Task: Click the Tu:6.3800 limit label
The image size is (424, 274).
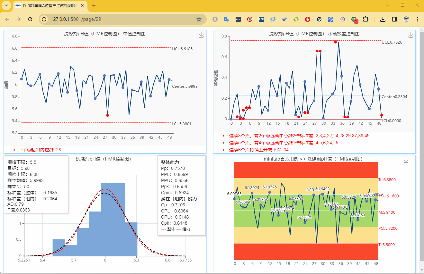Action: (387, 180)
